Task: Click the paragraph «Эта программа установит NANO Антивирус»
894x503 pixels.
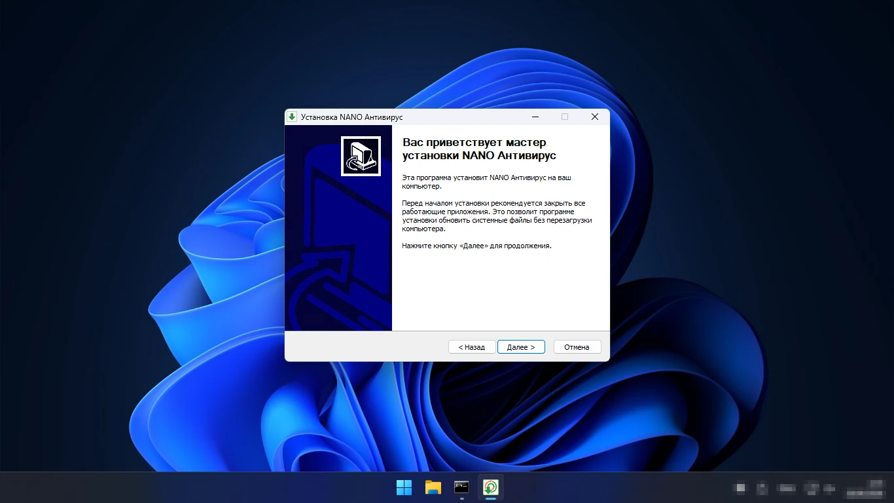Action: [x=486, y=181]
